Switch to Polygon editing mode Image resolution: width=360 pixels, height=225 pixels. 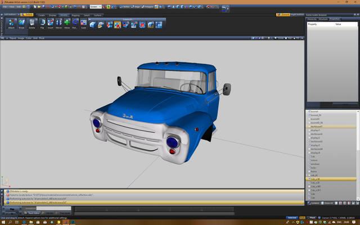pyautogui.click(x=147, y=7)
